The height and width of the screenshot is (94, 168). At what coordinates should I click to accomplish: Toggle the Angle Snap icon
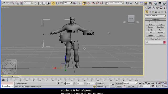point(93,3)
